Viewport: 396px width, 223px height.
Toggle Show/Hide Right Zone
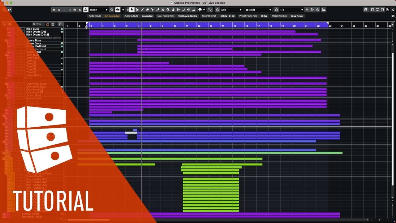click(x=383, y=10)
